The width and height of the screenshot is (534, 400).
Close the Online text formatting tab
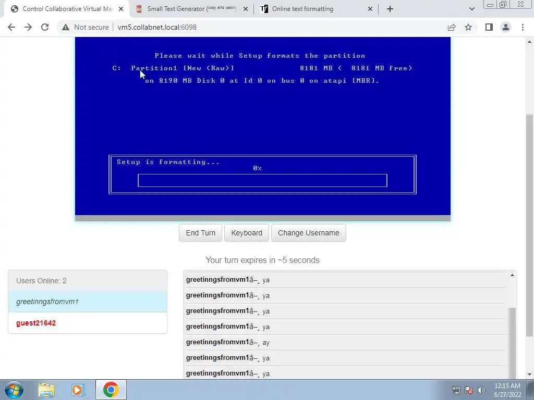370,9
